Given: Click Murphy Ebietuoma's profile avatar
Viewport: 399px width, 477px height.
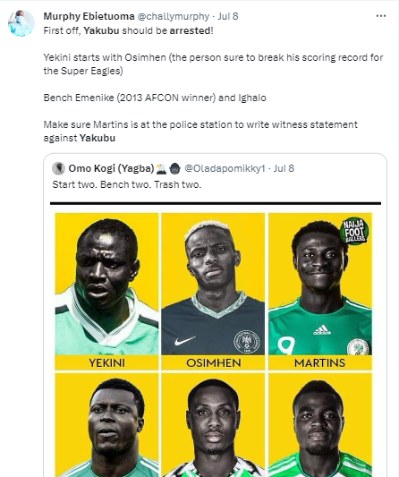Looking at the screenshot, I should [21, 23].
